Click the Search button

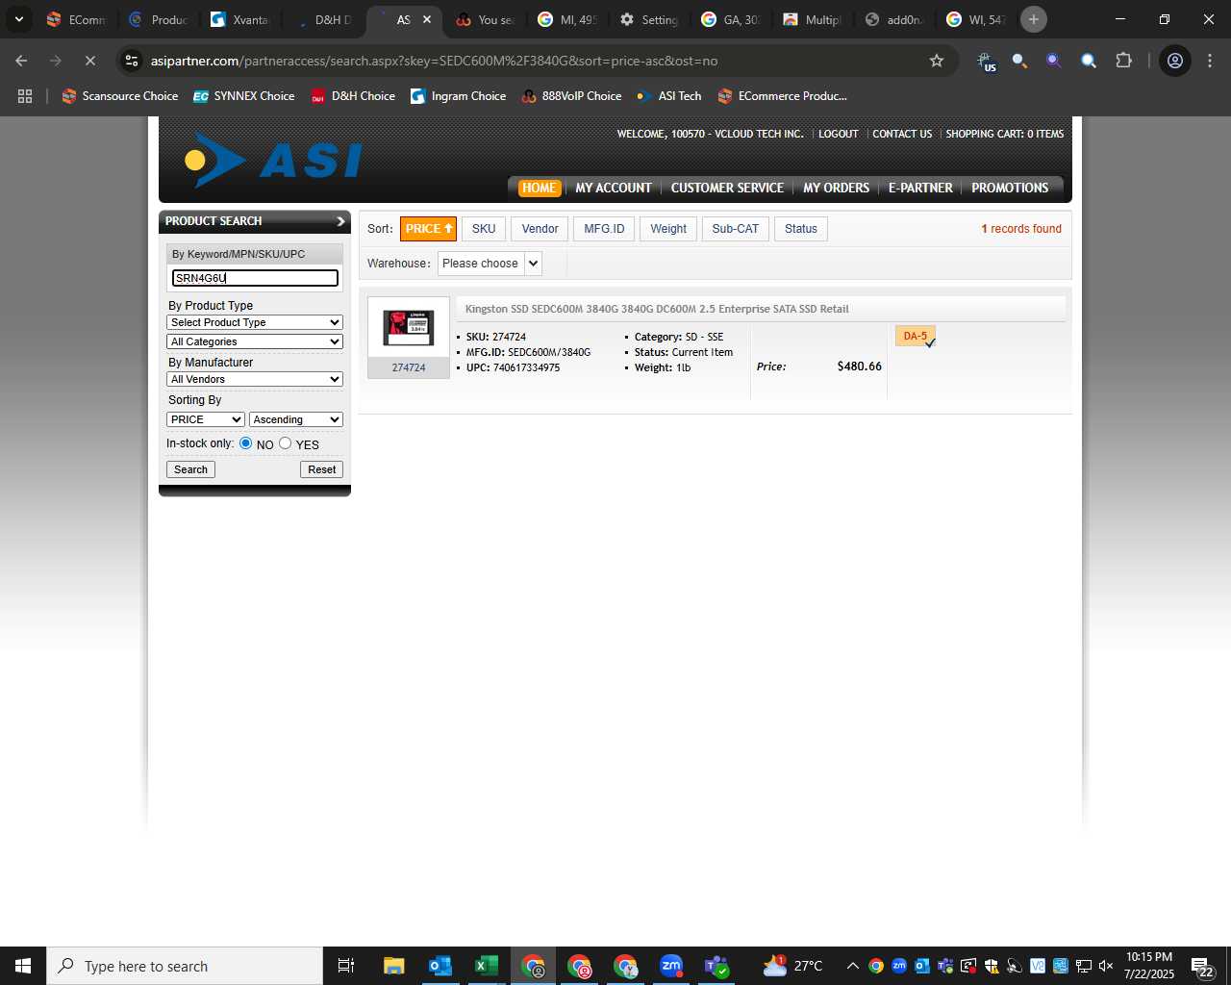(190, 469)
